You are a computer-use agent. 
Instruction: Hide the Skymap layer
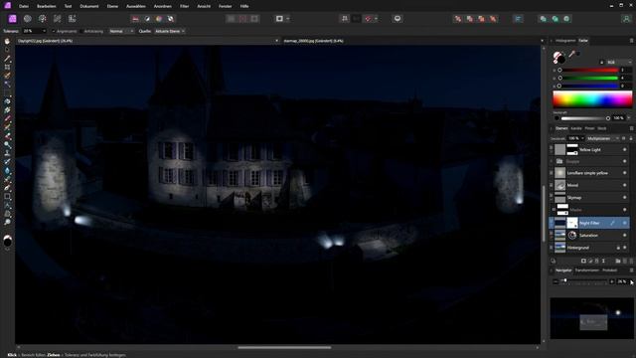(x=625, y=198)
